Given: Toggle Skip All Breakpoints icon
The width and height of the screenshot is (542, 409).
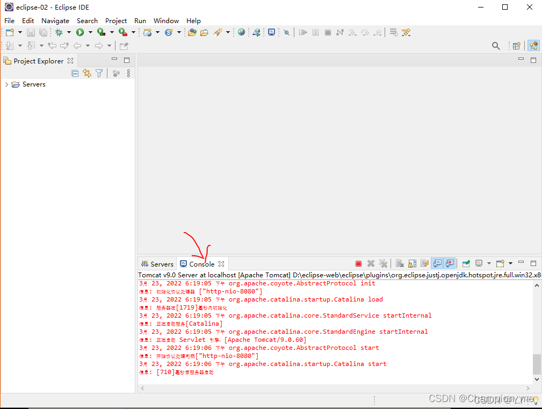Looking at the screenshot, I should (x=286, y=32).
